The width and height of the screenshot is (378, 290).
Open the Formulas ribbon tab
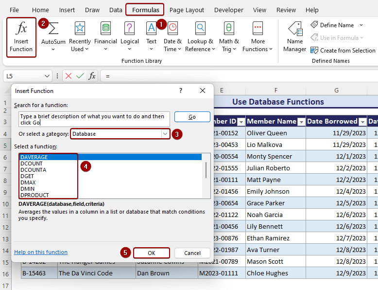point(145,10)
